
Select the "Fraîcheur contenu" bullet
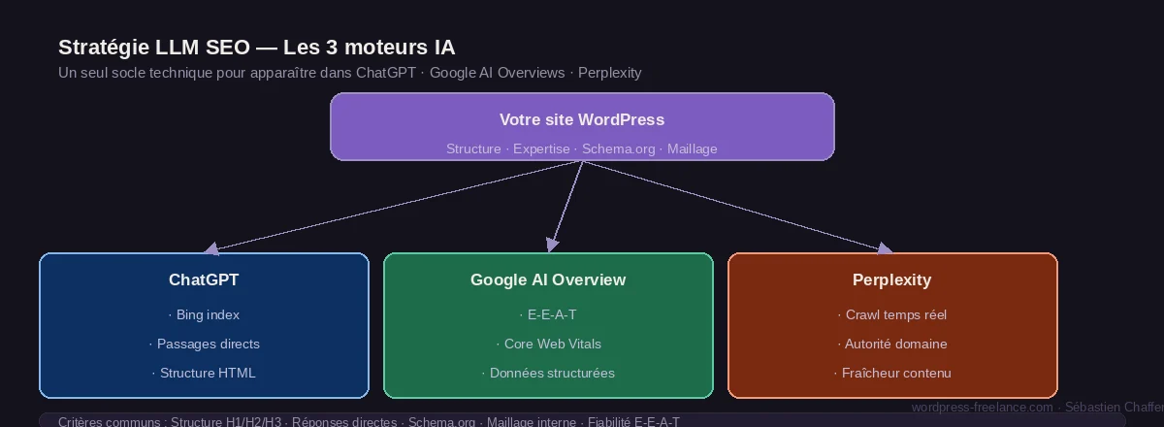pyautogui.click(x=892, y=373)
